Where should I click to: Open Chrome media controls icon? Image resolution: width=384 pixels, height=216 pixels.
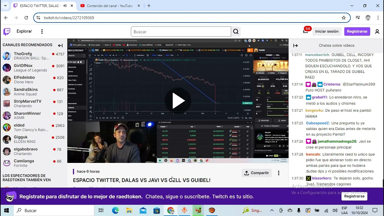[x=358, y=18]
